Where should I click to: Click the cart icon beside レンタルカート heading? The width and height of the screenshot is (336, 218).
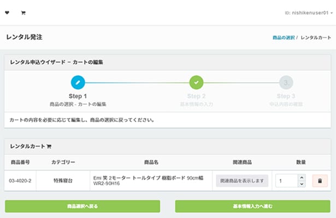point(49,147)
